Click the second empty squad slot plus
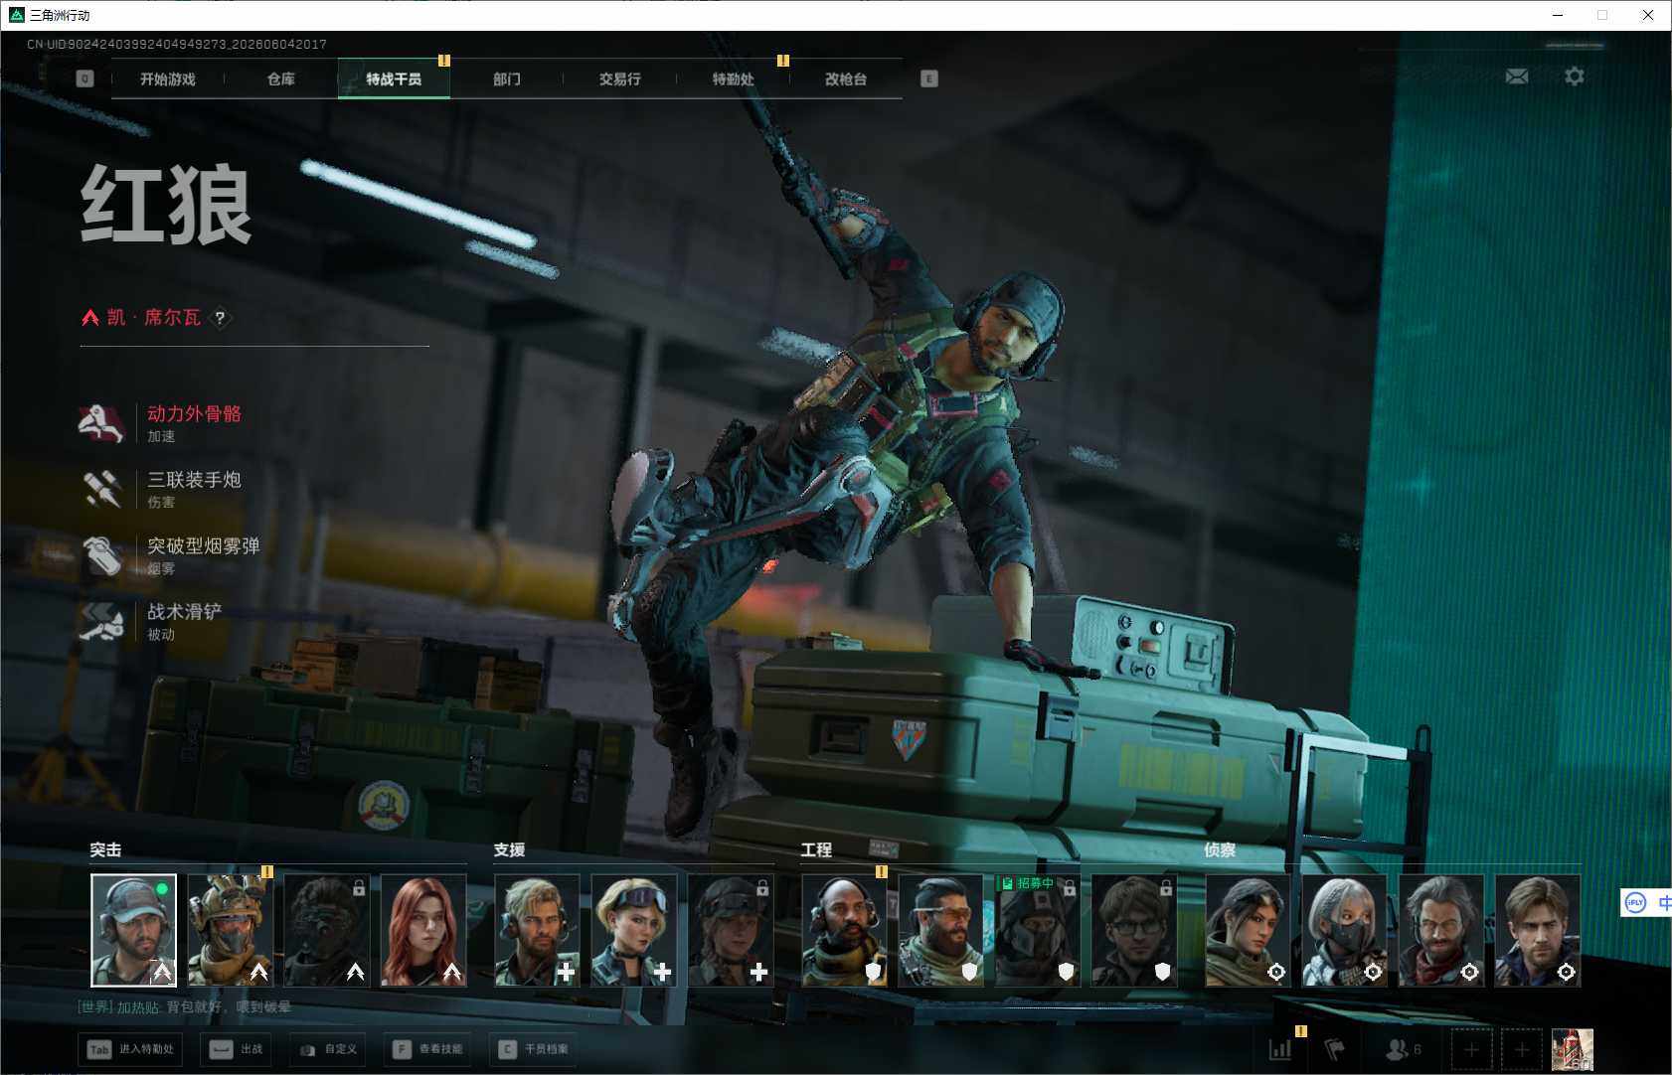 pos(1522,1049)
